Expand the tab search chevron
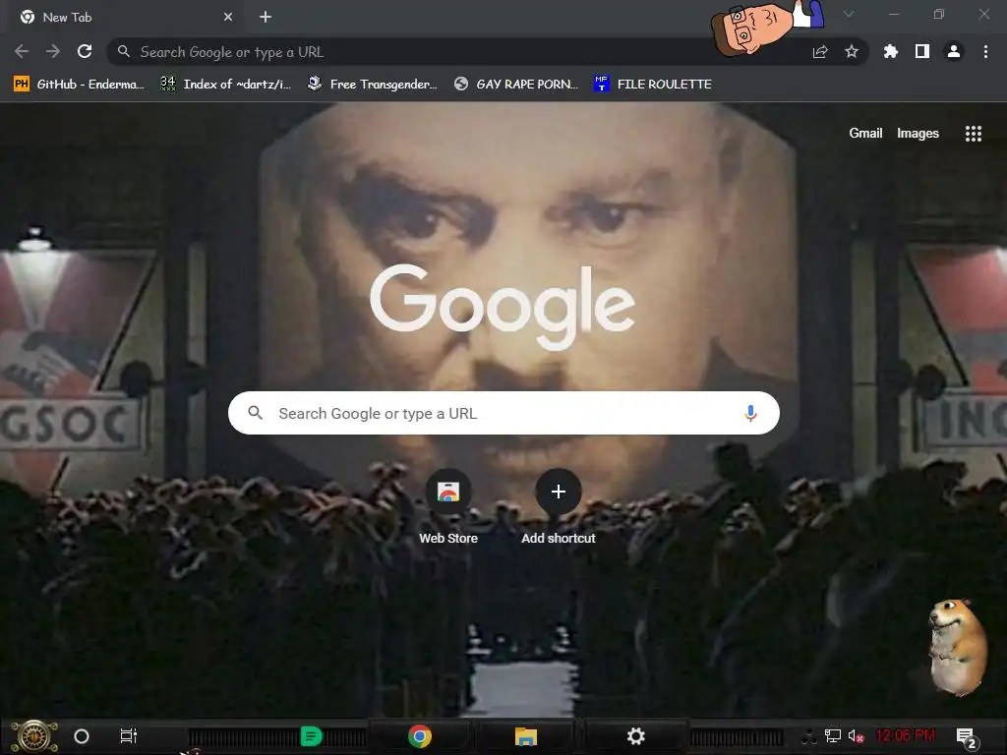This screenshot has height=755, width=1007. (849, 14)
